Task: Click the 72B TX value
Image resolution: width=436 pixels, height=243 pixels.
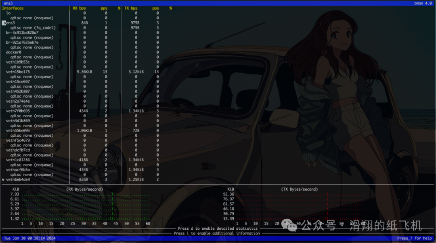Action: [x=136, y=130]
